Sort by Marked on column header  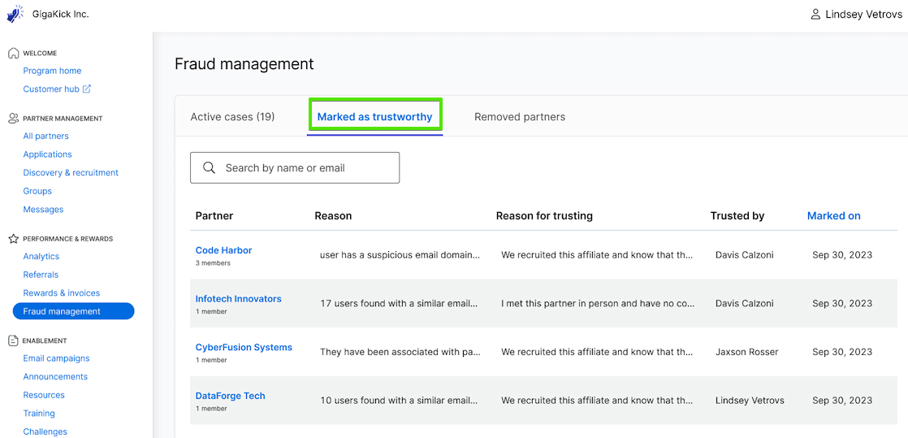(x=833, y=216)
